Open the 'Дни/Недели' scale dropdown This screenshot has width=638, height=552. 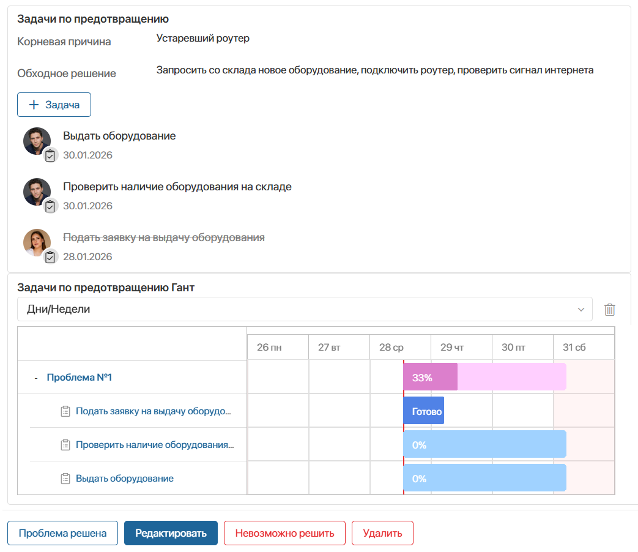[304, 309]
